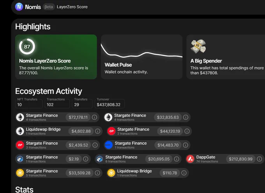
Task: Click the $32,835.63 amount pill
Action: coord(168,117)
